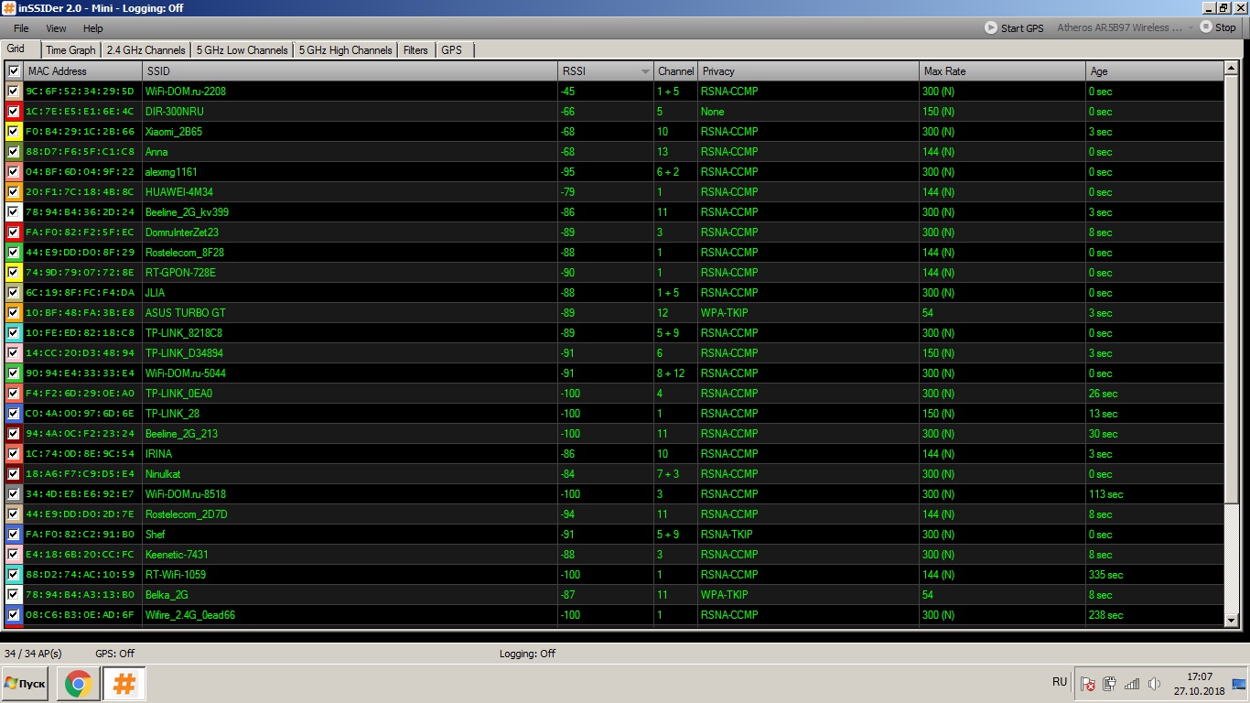Click the Start GPS play icon

991,27
